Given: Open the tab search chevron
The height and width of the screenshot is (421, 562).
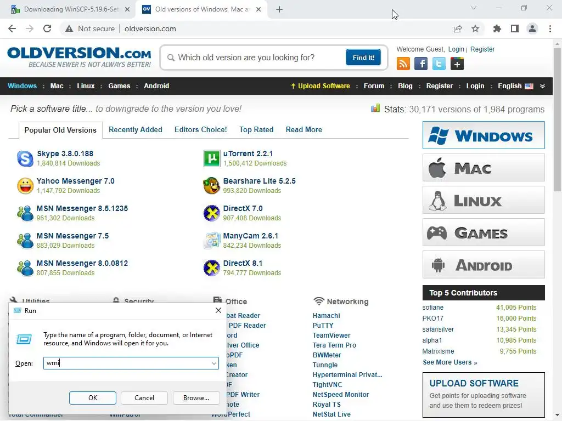Looking at the screenshot, I should 474,8.
